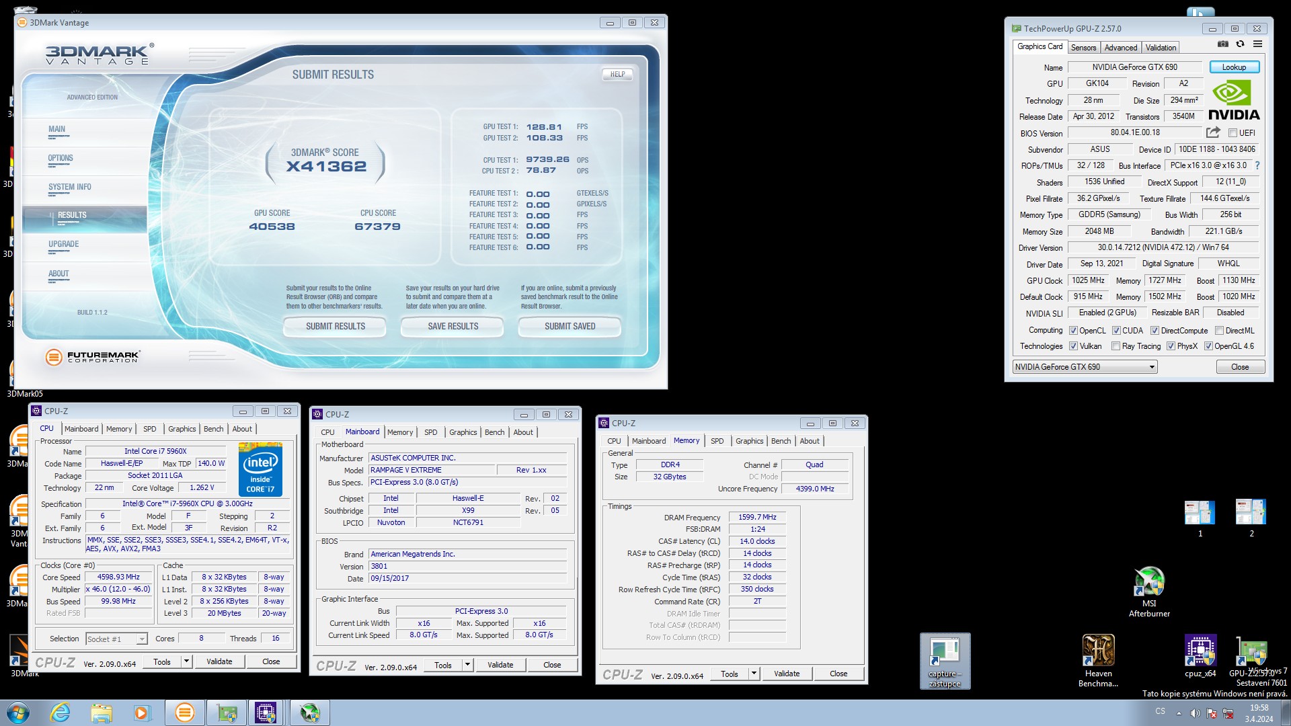Switch to Sensors tab in GPU-Z

[1083, 48]
